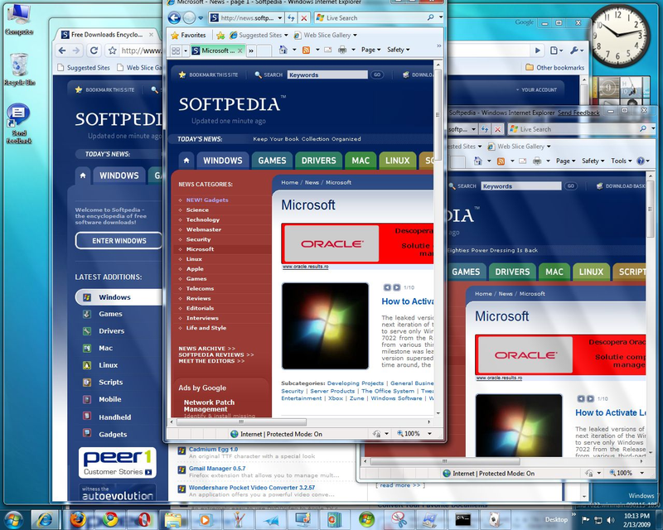This screenshot has width=663, height=530.
Task: Open Scripts under Latest Additions in Chrome
Action: (110, 382)
